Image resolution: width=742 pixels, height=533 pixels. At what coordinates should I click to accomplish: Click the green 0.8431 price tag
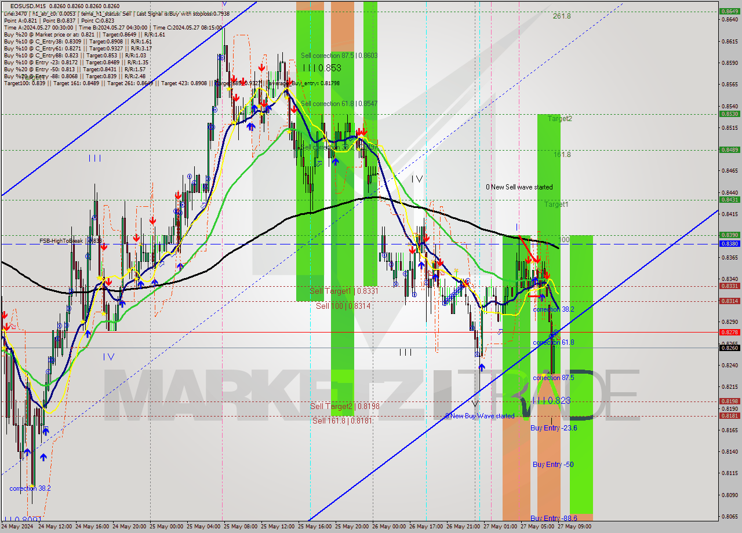click(x=729, y=199)
